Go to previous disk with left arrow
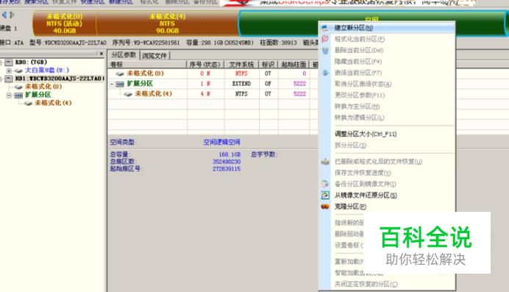The image size is (509, 292). point(4,15)
